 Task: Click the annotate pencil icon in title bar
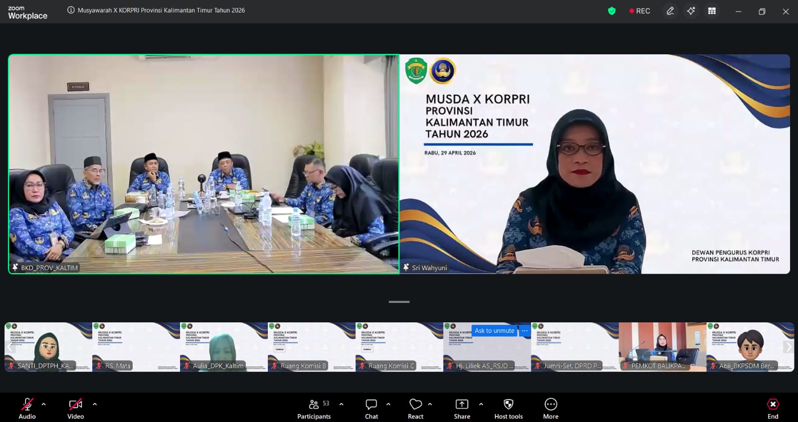pyautogui.click(x=670, y=11)
